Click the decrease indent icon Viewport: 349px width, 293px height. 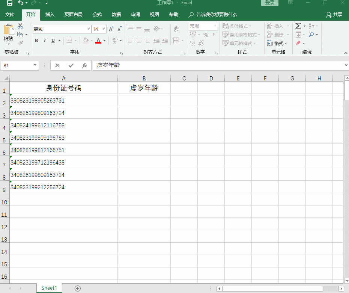(156, 40)
